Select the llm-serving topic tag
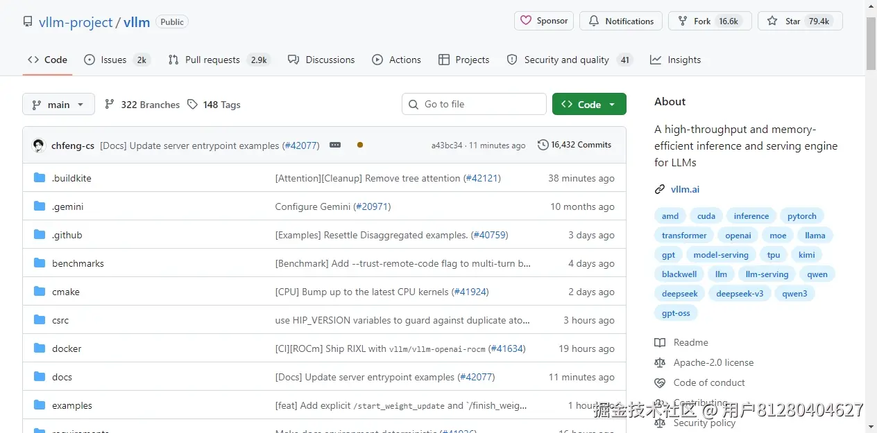 (x=767, y=274)
